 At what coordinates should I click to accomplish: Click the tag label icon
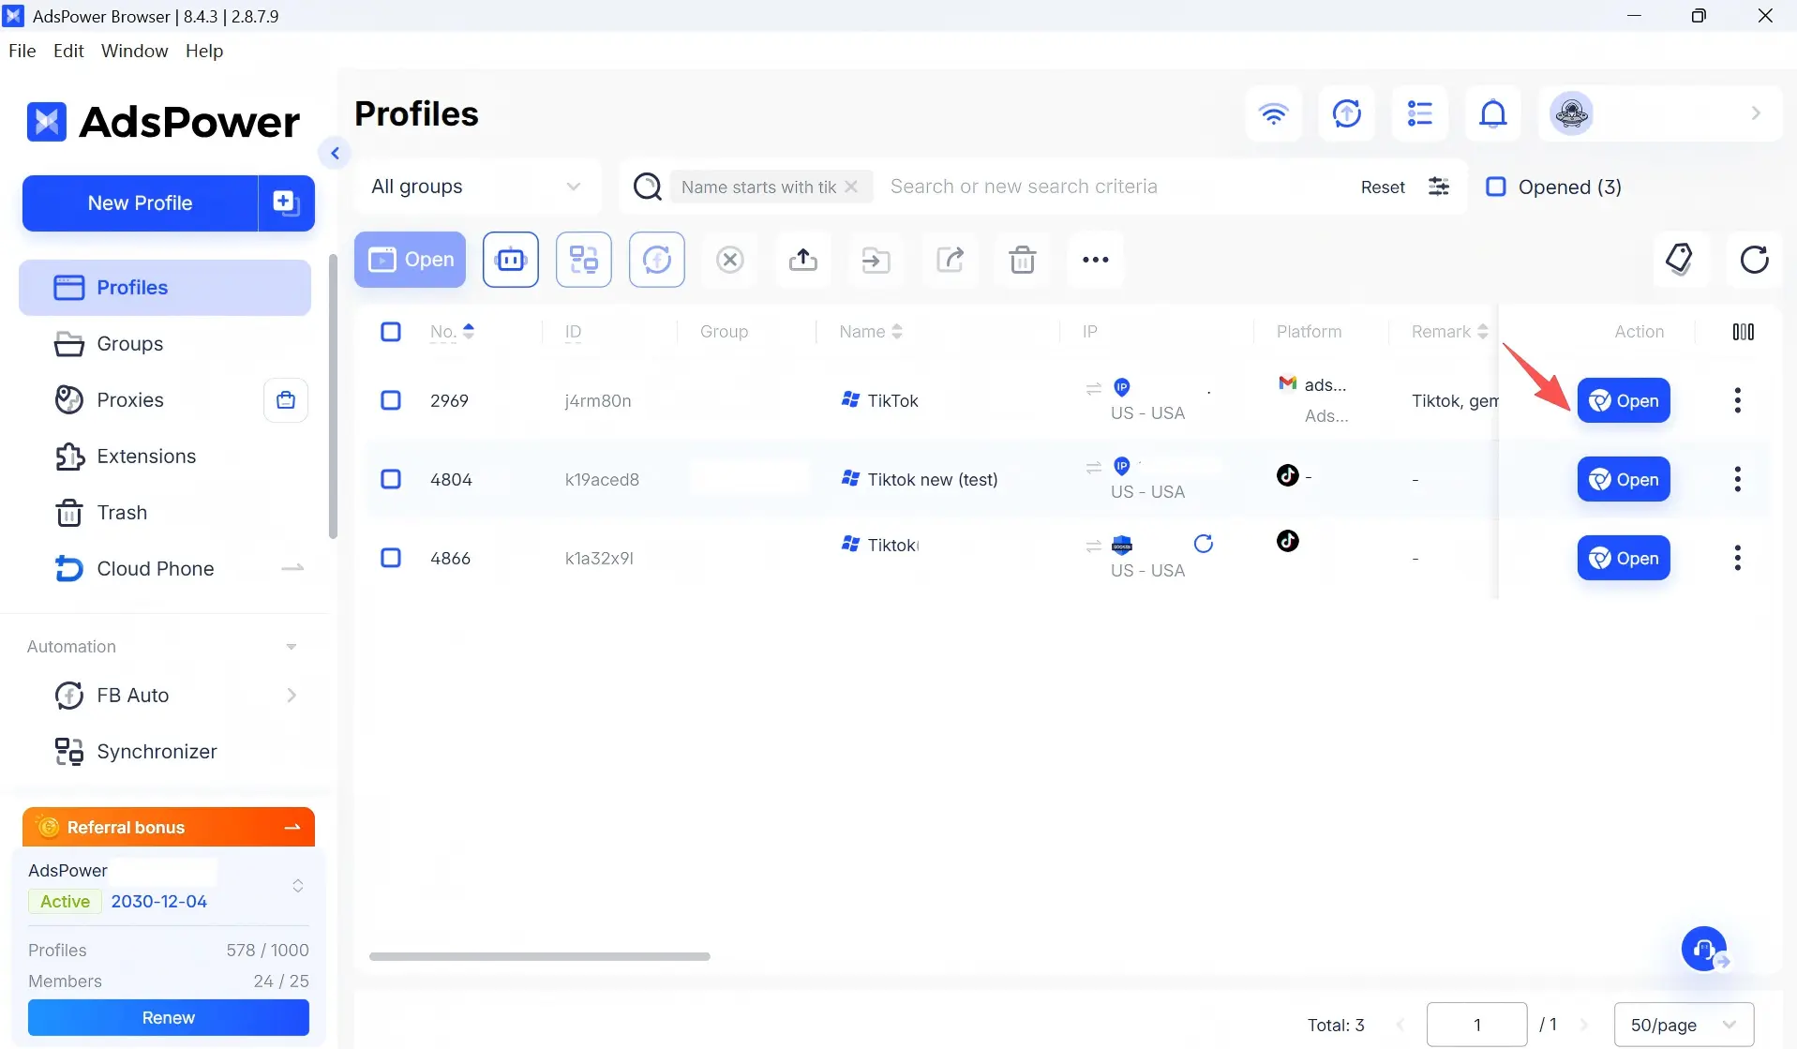pyautogui.click(x=1680, y=259)
